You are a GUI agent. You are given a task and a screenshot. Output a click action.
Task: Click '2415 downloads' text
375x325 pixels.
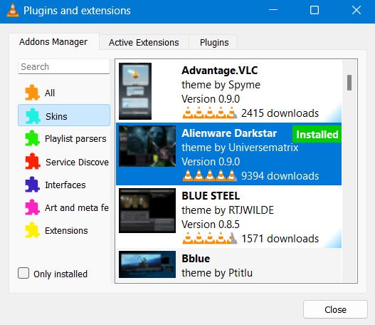pyautogui.click(x=280, y=113)
